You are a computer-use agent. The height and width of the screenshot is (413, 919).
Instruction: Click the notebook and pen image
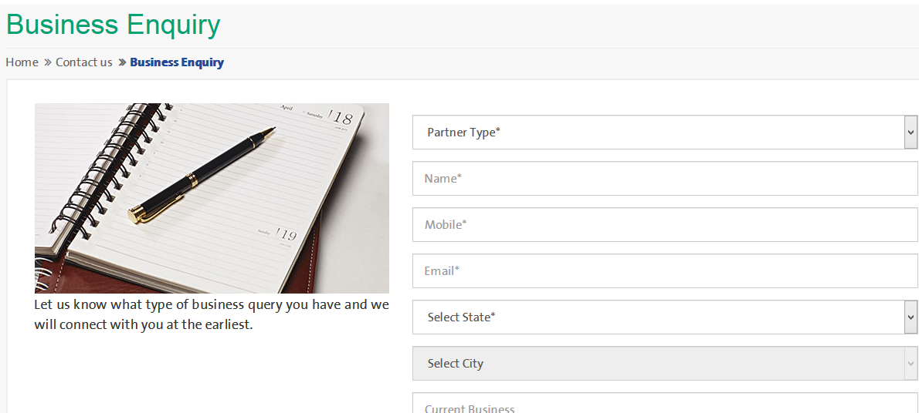pyautogui.click(x=212, y=198)
